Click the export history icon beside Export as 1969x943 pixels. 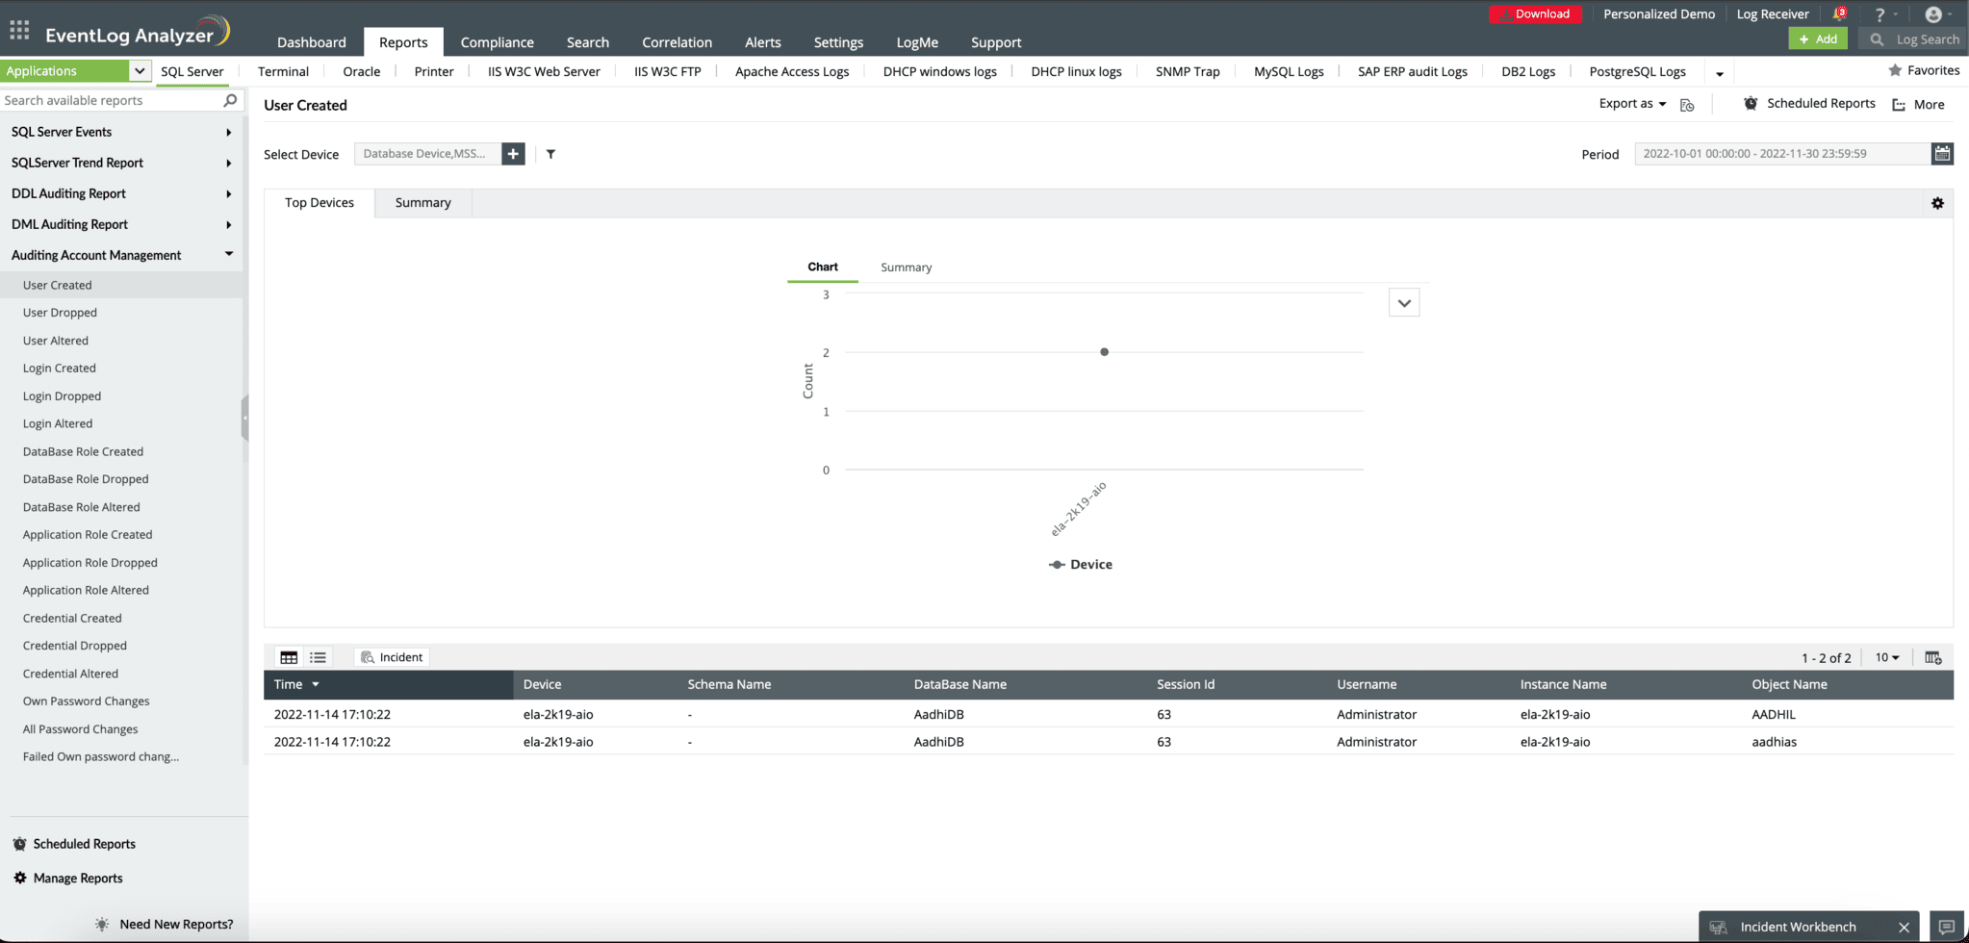1687,105
